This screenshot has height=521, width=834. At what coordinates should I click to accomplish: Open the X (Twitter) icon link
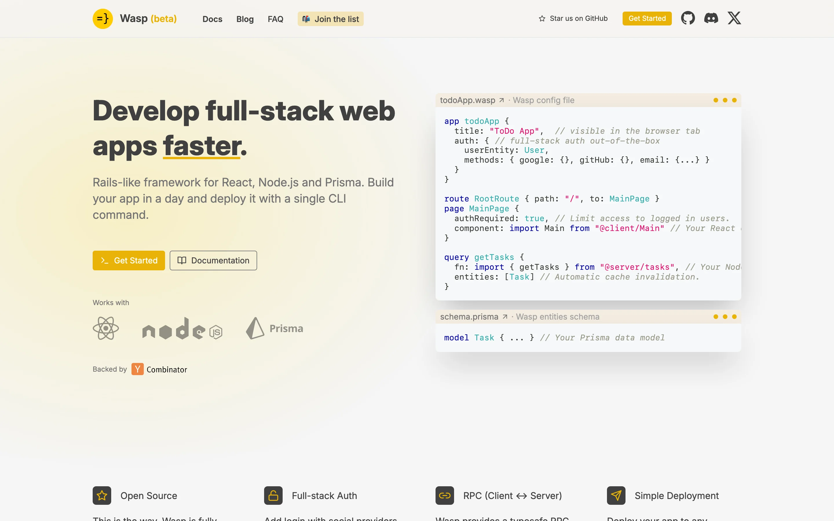click(734, 18)
